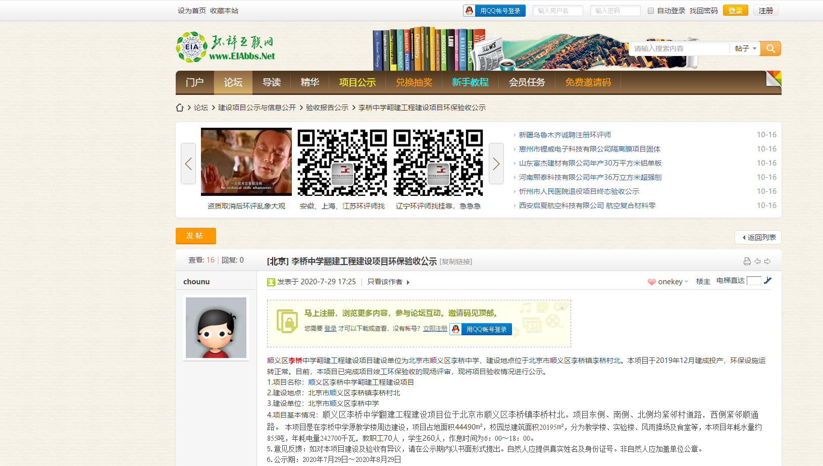Click 建设项目公示与信息公开 breadcrumb

pos(257,108)
